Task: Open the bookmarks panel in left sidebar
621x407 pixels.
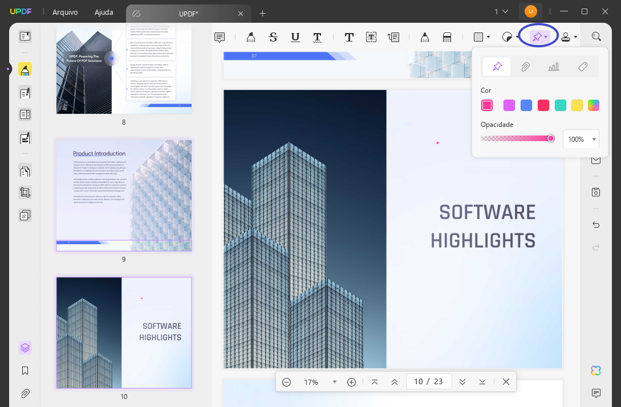Action: 25,371
